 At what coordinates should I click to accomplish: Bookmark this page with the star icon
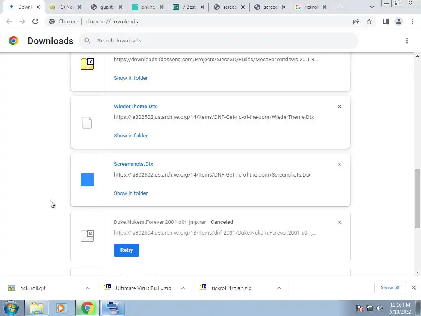369,21
